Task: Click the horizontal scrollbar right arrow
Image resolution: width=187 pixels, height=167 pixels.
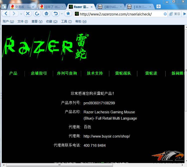Action: 182,165
